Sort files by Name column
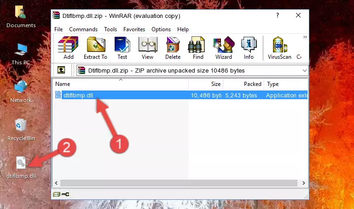 pos(121,84)
